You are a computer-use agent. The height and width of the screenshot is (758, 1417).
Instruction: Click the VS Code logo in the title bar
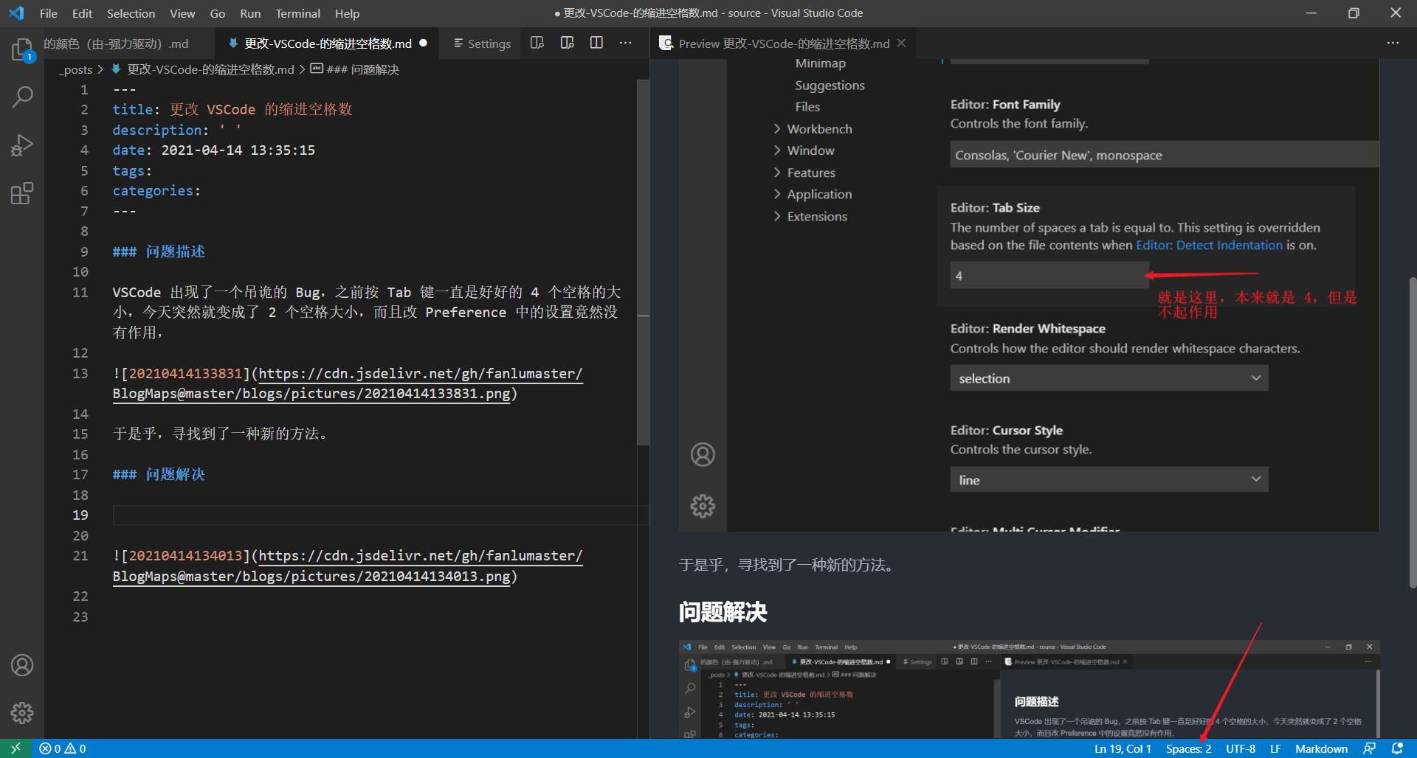point(16,13)
